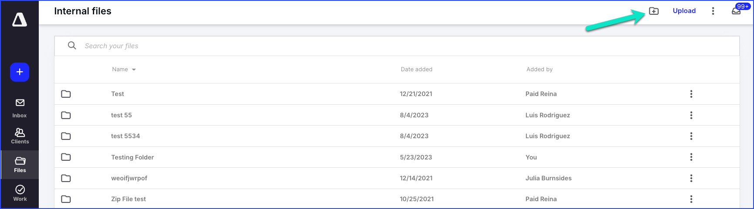
Task: Click the blue plus create button
Action: pos(20,72)
